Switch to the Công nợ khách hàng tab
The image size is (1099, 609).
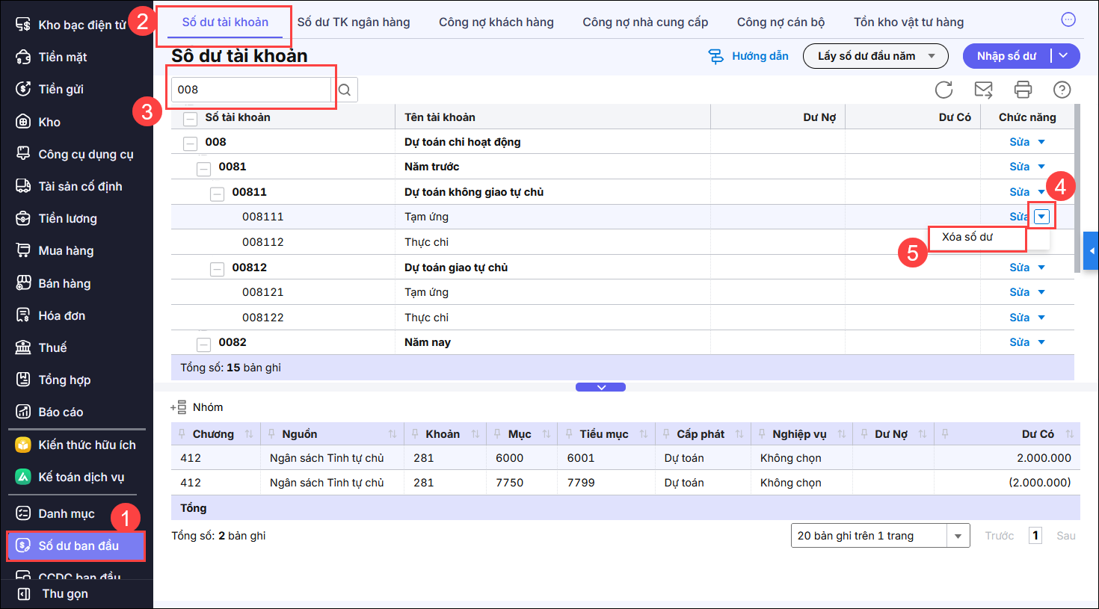(496, 22)
